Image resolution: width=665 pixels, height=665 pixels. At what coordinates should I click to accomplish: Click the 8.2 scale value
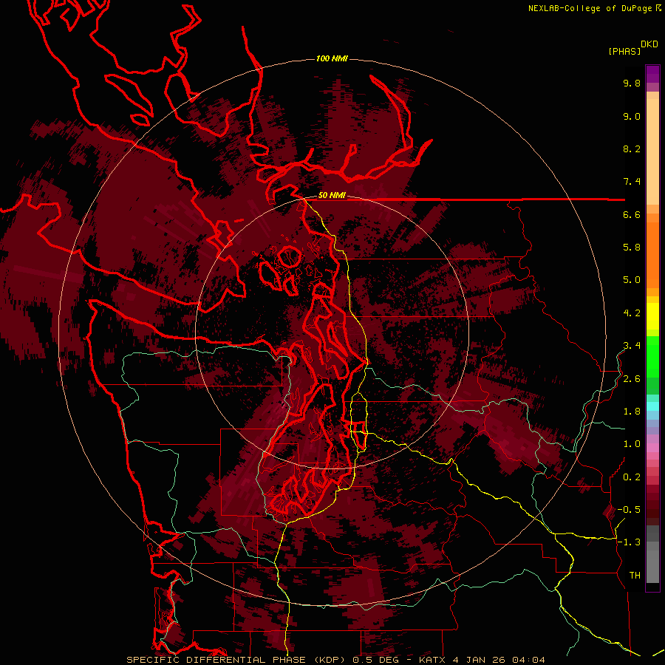click(632, 149)
